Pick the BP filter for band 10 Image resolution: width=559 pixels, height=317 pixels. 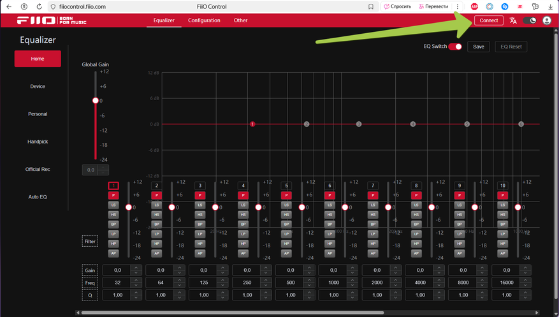503,225
